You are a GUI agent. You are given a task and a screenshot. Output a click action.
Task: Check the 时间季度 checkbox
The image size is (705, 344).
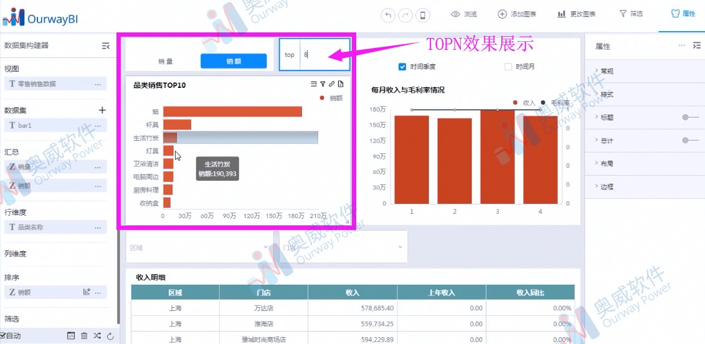click(402, 67)
